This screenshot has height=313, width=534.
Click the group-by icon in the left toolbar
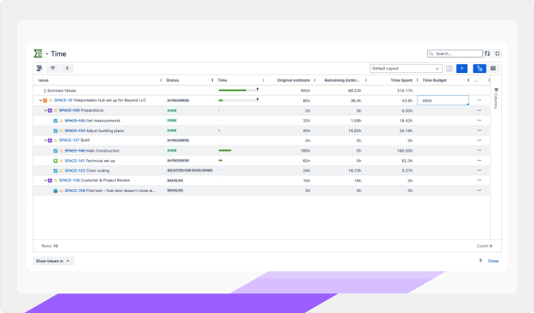(x=39, y=68)
